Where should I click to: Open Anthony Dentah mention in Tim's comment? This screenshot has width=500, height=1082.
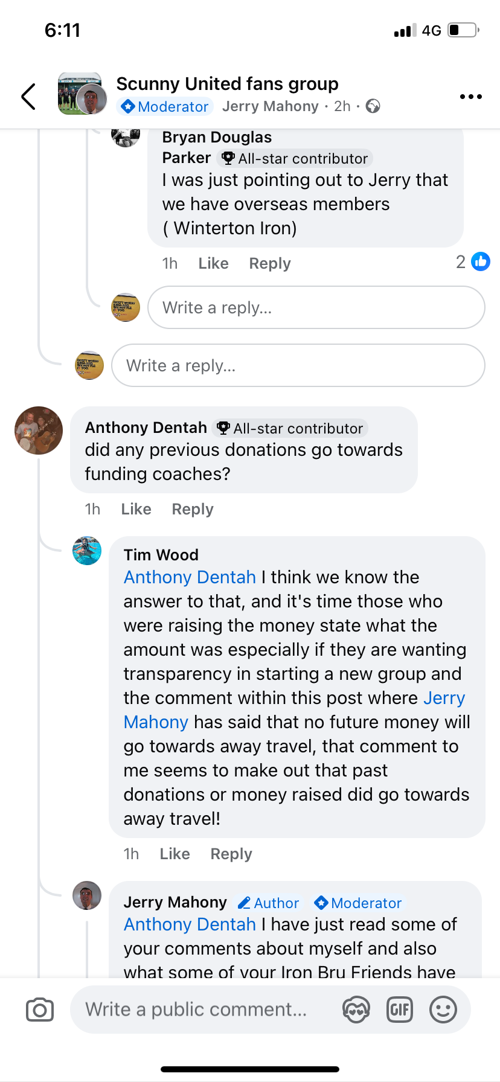[190, 577]
